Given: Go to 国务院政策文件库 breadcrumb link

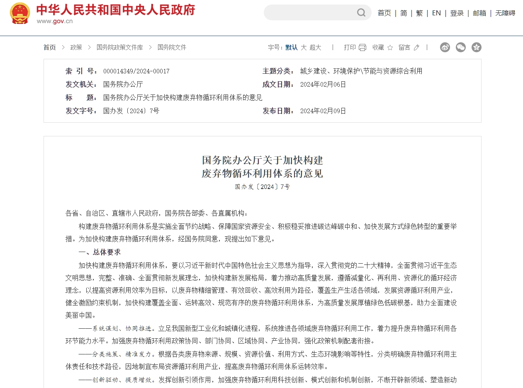Looking at the screenshot, I should point(120,47).
